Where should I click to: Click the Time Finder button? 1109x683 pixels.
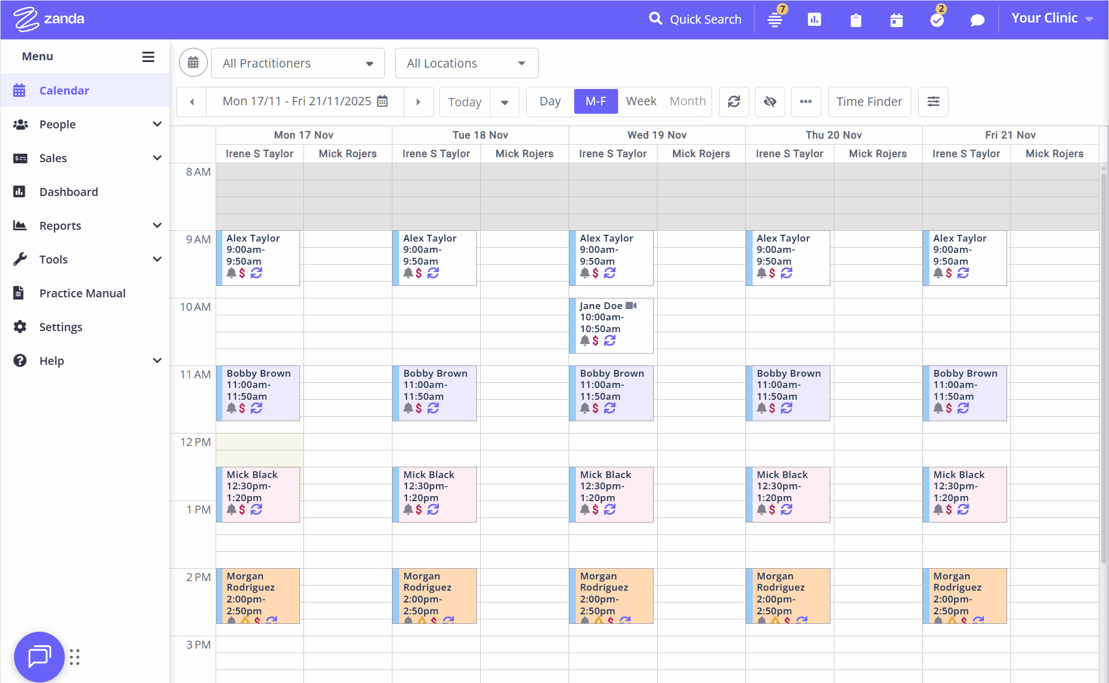[869, 101]
